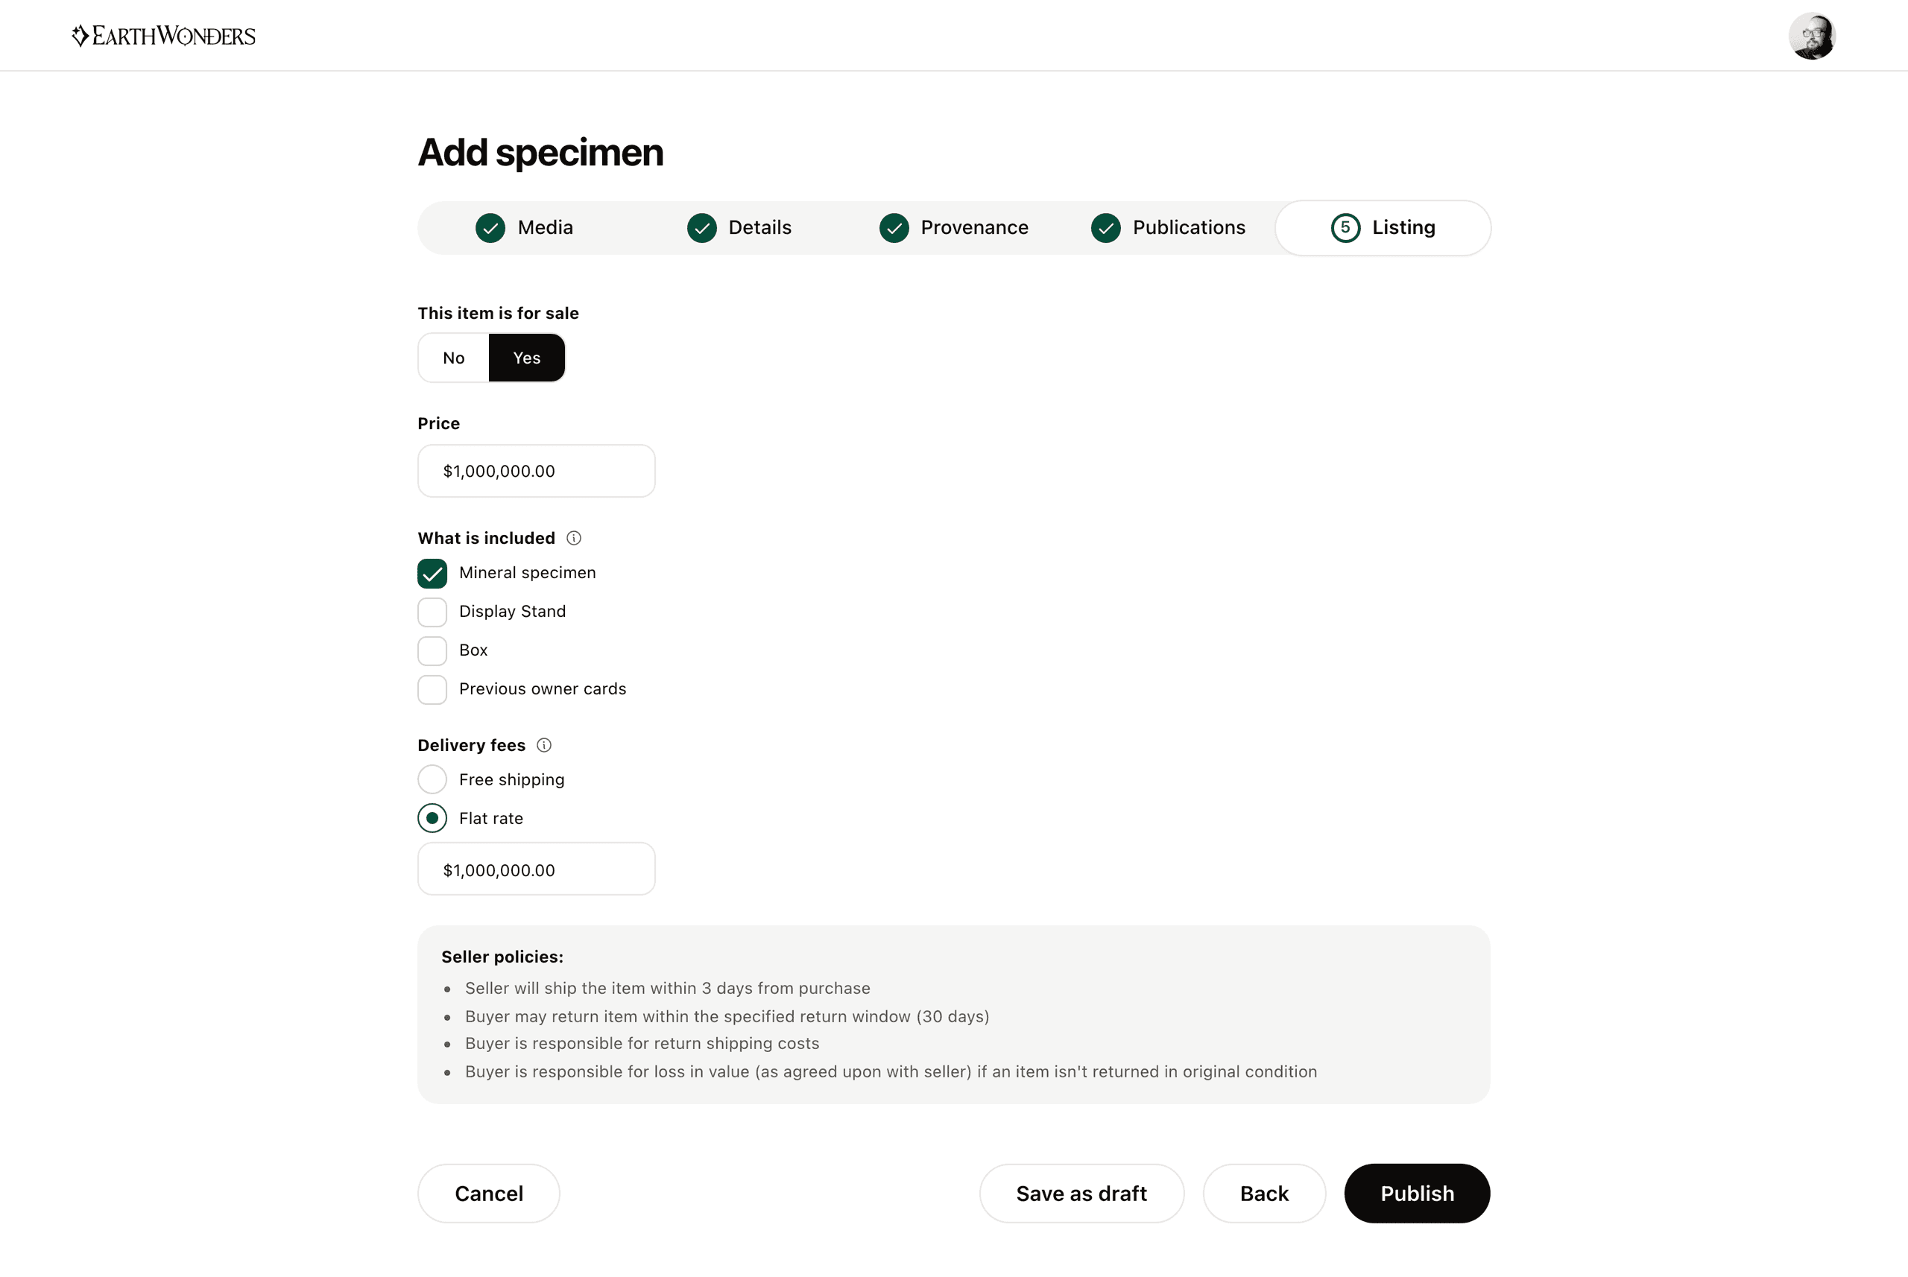Click the info icon beside Delivery fees
The width and height of the screenshot is (1908, 1277).
(544, 745)
